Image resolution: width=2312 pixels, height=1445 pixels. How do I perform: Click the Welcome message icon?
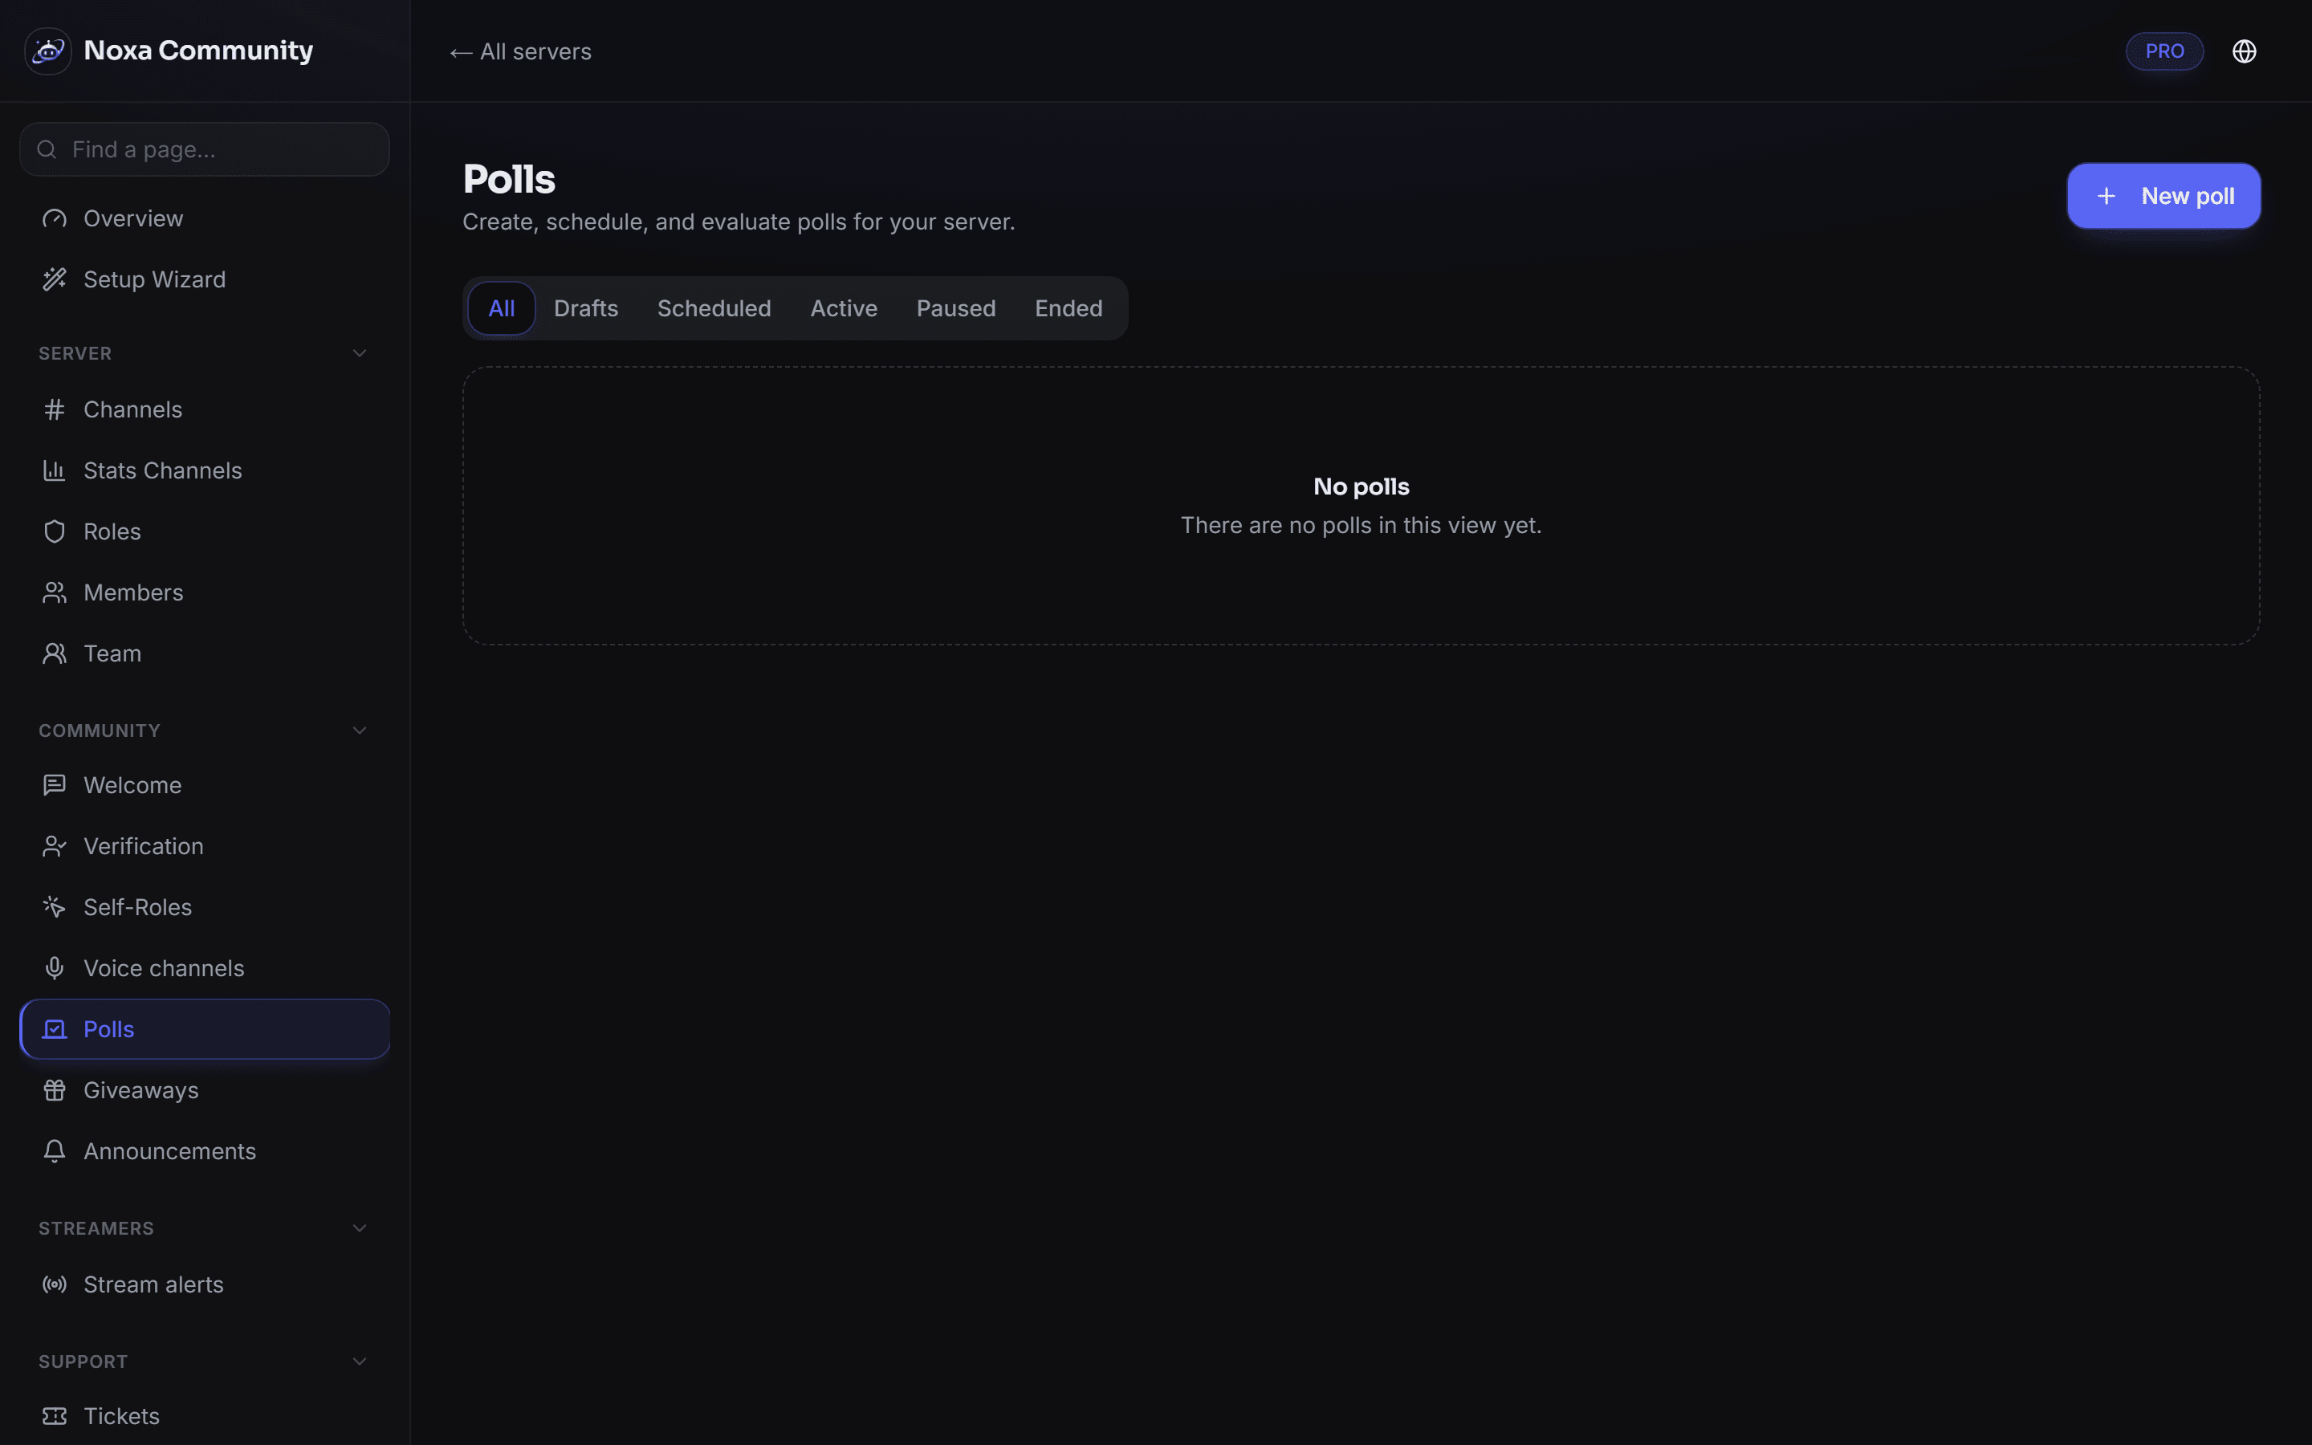tap(55, 786)
